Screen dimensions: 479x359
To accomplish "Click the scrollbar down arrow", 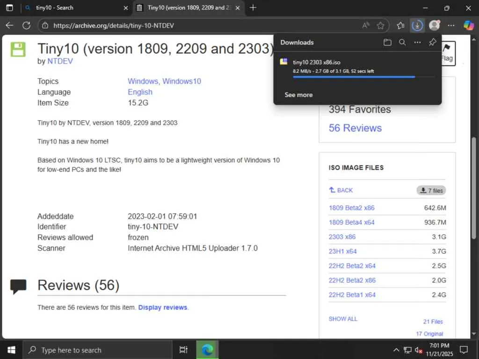I will tap(474, 334).
